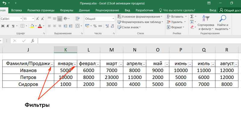
Task: Open fill color dropdown arrow
Action: 36,26
